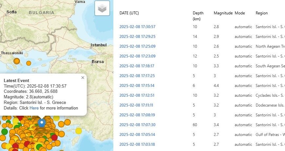Open 'Here' link for event details
Viewport: 285px width, 151px height.
(x=34, y=108)
